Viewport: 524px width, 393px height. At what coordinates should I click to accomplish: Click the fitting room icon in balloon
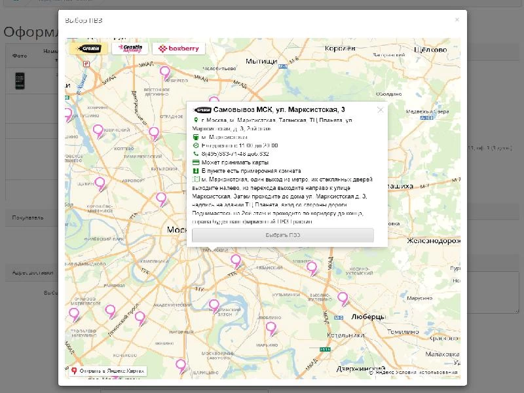point(196,171)
